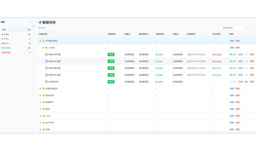This screenshot has width=256, height=146.
Task: Click the 小分组 folder icon
Action: click(x=46, y=48)
